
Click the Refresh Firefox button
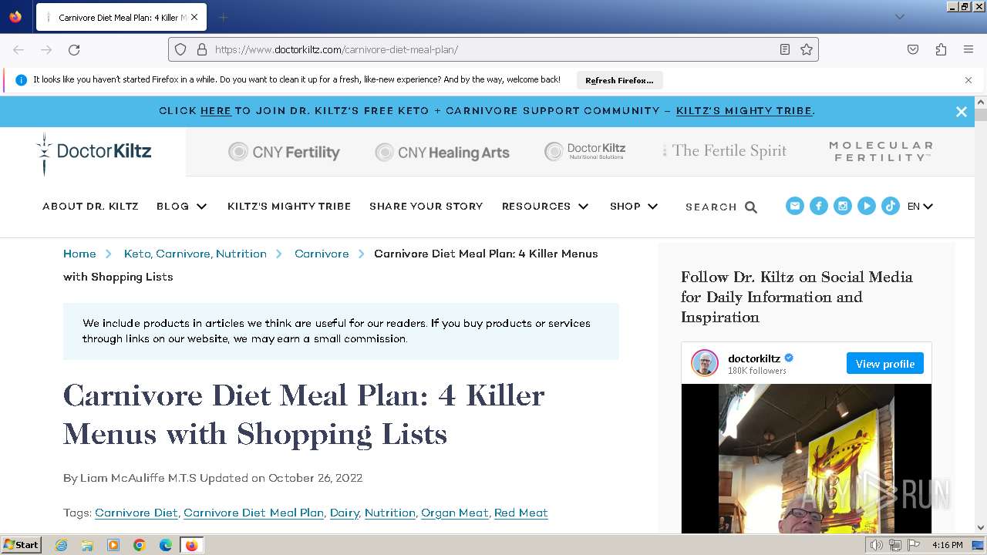coord(619,80)
